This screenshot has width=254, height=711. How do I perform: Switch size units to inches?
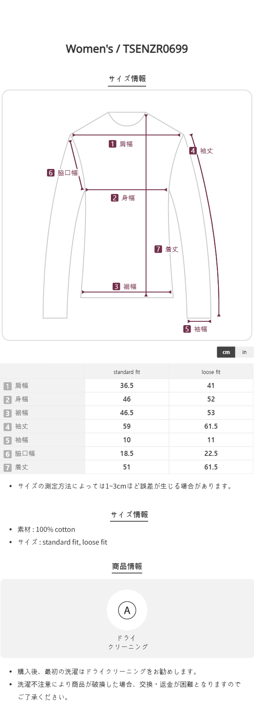point(244,352)
